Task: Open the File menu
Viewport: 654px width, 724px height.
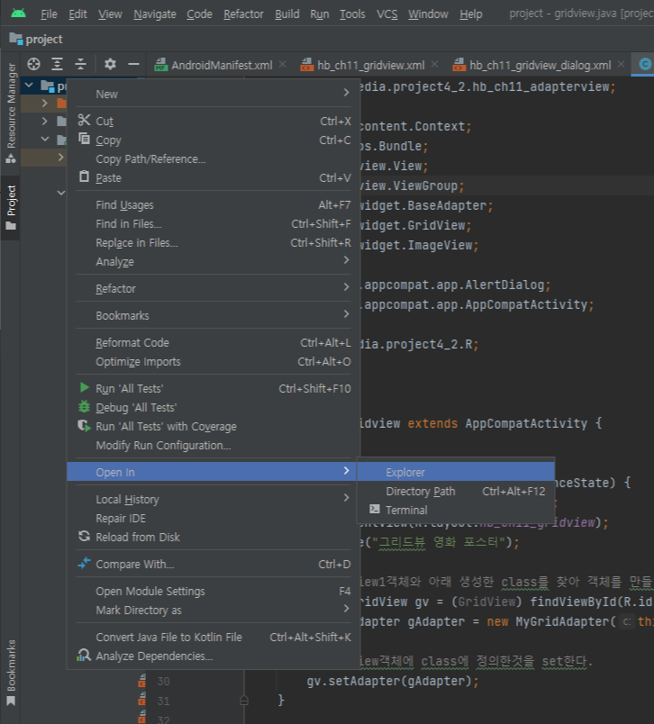Action: (49, 14)
